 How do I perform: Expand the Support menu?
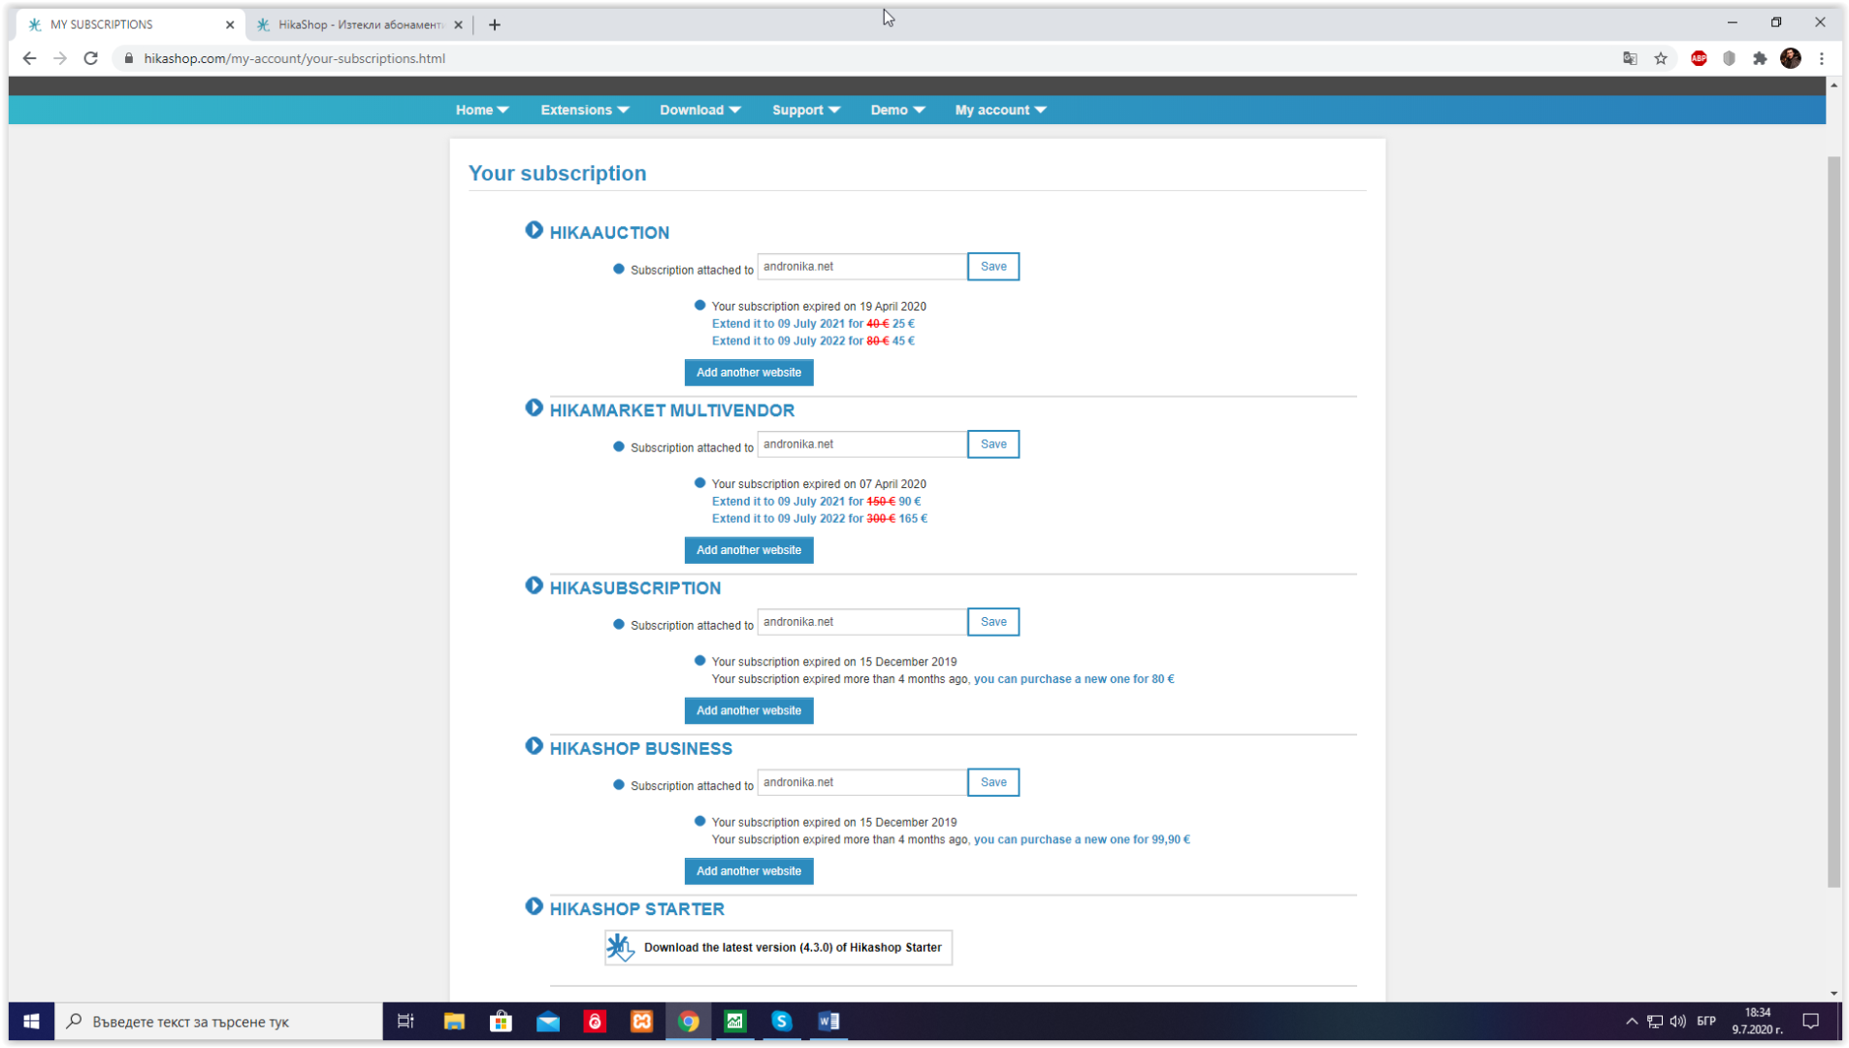click(806, 110)
